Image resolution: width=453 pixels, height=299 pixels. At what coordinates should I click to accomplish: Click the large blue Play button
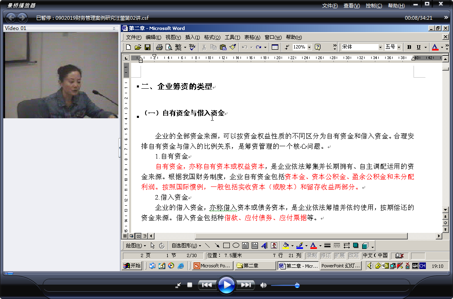tap(226, 285)
